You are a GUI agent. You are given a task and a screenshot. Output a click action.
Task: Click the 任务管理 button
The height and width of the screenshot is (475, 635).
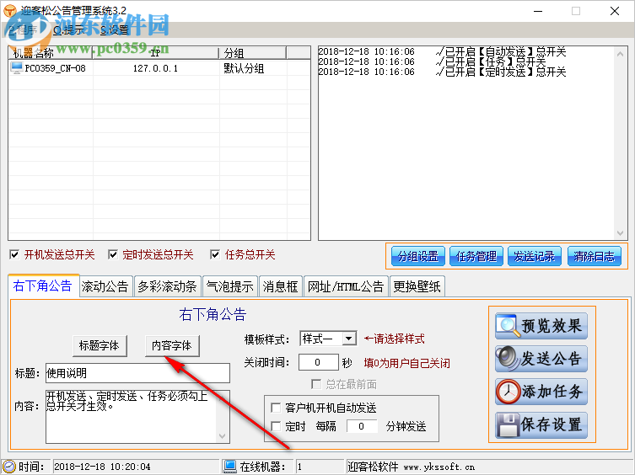tap(476, 256)
